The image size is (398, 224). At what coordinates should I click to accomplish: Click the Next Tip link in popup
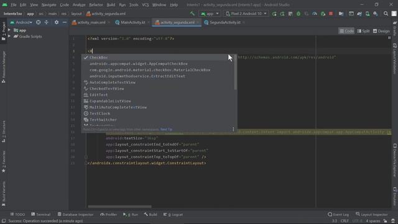pyautogui.click(x=166, y=129)
